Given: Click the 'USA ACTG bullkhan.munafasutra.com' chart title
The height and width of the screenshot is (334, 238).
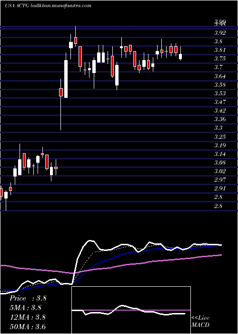Looking at the screenshot, I should pos(48,6).
